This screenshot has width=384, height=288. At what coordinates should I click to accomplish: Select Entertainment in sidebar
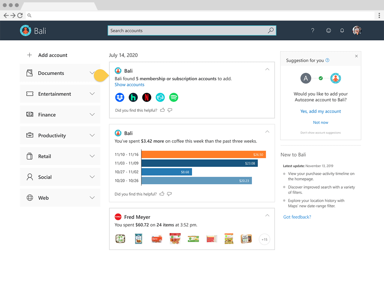click(60, 94)
